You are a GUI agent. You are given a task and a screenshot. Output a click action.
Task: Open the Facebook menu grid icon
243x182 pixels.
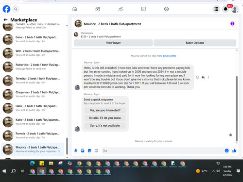pyautogui.click(x=216, y=9)
